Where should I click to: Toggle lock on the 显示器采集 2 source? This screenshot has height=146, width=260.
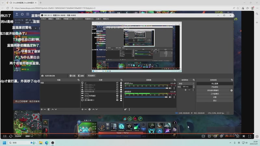click(121, 100)
